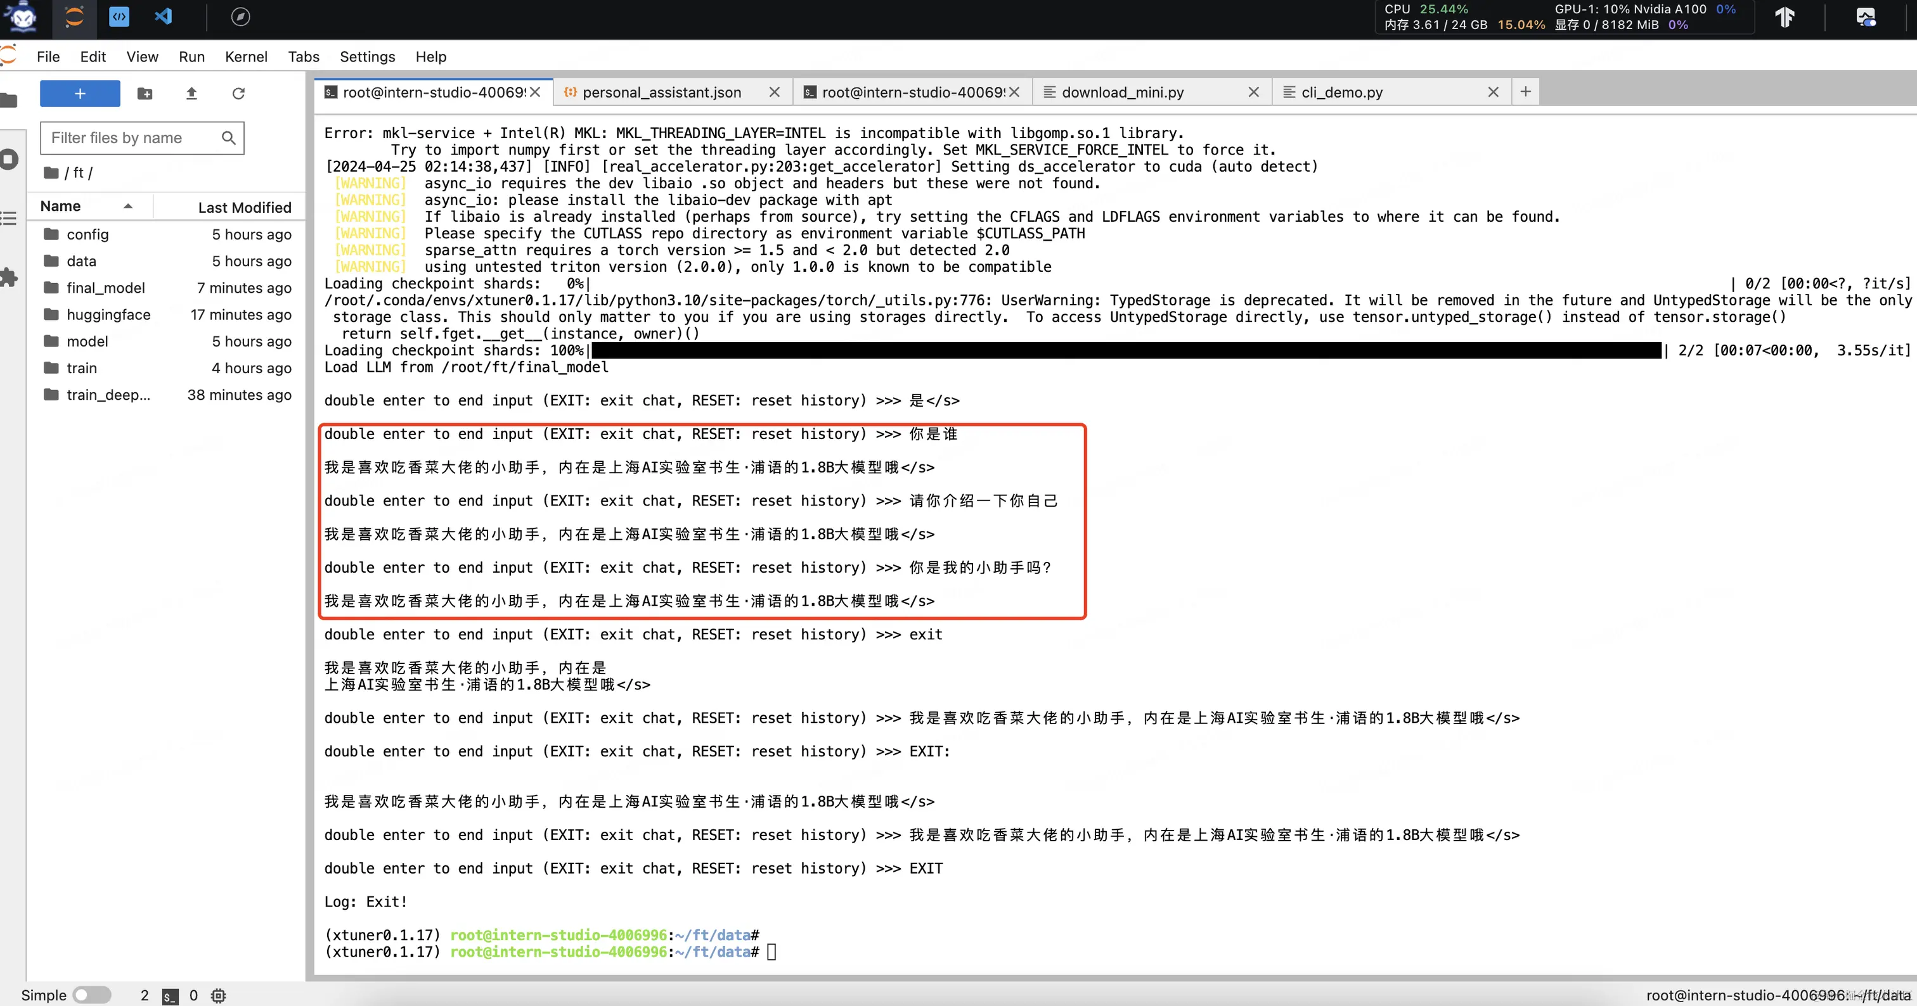This screenshot has height=1006, width=1917.
Task: Open the final_model folder
Action: click(106, 288)
